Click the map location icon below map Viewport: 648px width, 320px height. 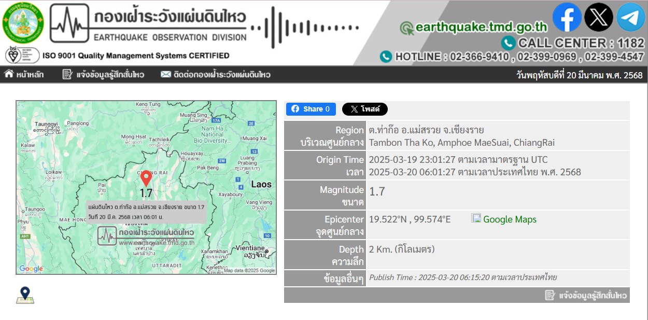(25, 295)
